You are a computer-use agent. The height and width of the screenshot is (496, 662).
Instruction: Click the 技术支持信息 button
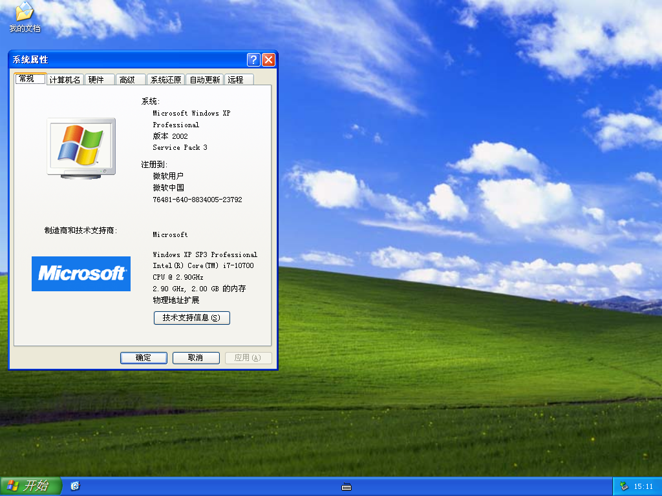[x=191, y=318]
